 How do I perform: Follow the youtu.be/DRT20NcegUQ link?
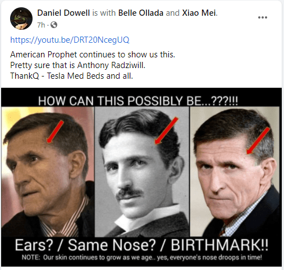point(70,40)
